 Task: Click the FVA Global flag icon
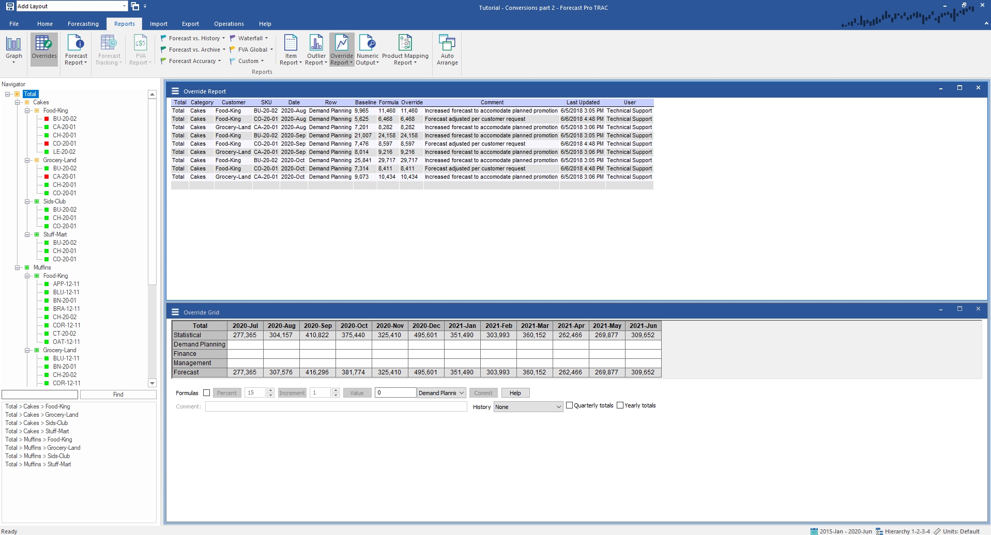tap(233, 50)
